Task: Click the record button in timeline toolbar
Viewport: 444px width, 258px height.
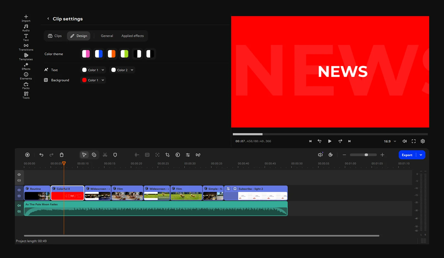Action: click(27, 155)
